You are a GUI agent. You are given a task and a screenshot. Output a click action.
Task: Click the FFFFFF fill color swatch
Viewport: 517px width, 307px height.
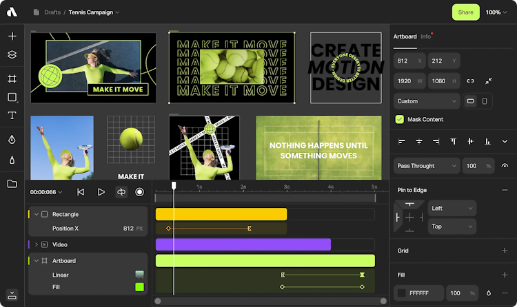(401, 293)
